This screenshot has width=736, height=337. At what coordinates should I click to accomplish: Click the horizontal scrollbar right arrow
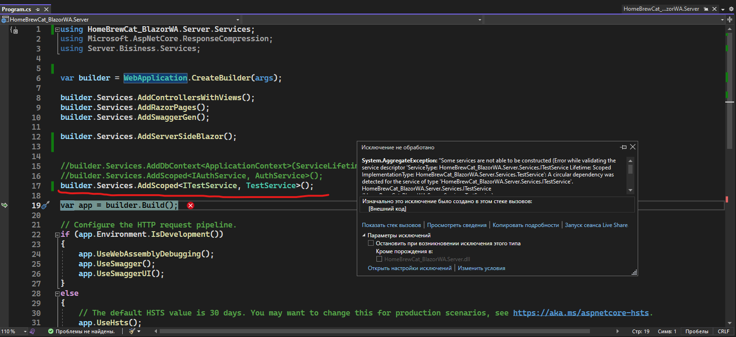618,331
